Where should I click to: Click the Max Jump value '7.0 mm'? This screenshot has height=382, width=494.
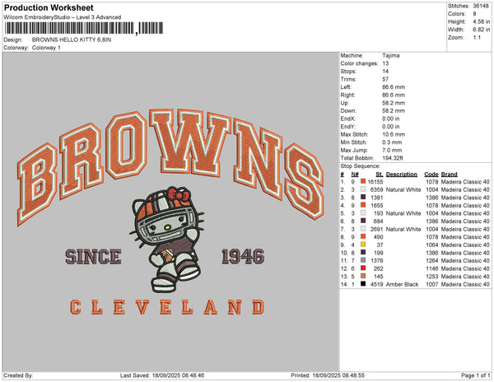coord(392,150)
